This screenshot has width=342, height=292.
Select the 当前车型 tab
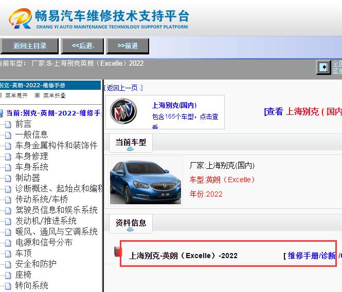click(x=131, y=143)
